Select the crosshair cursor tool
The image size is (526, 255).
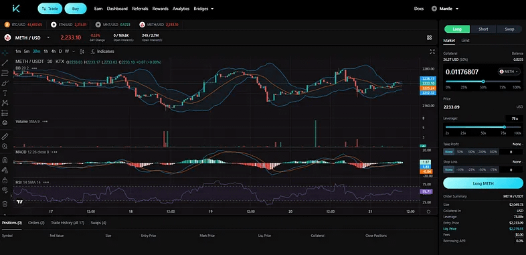[5, 53]
